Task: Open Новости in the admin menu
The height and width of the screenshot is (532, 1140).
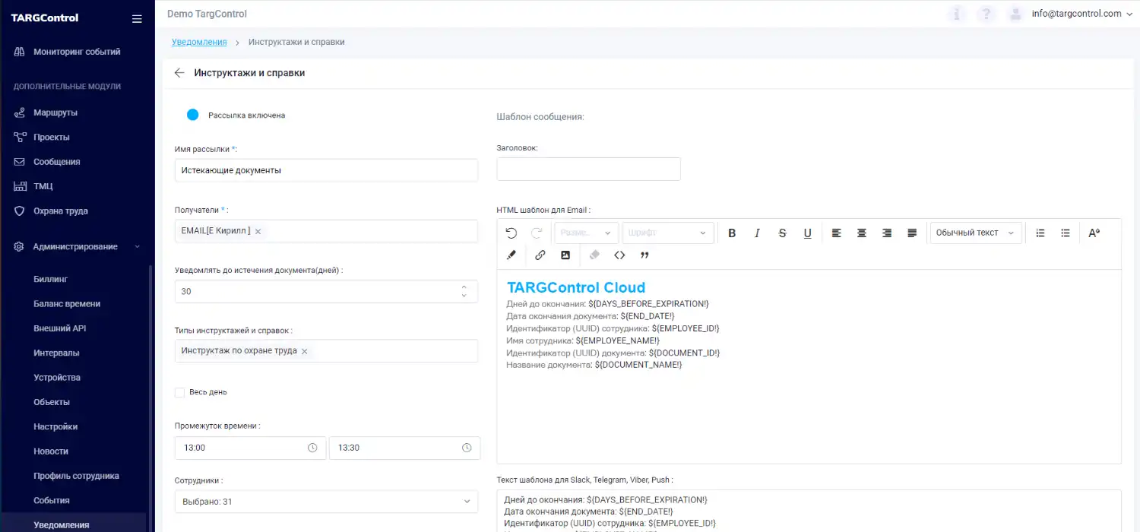Action: (x=51, y=451)
